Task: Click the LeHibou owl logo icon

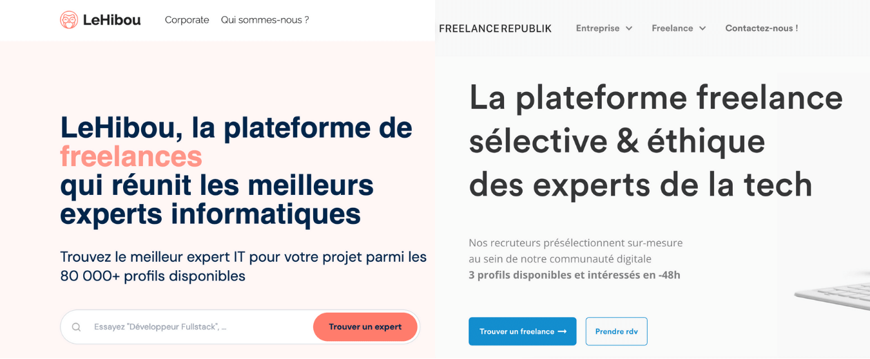Action: coord(69,20)
